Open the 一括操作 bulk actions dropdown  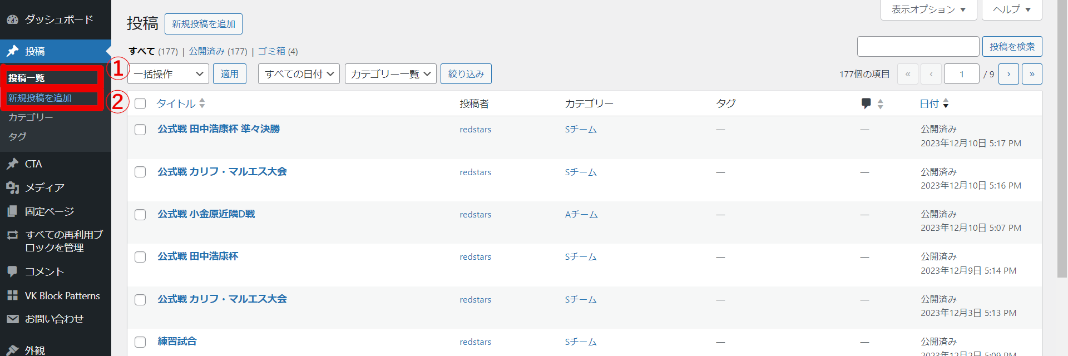pyautogui.click(x=168, y=74)
